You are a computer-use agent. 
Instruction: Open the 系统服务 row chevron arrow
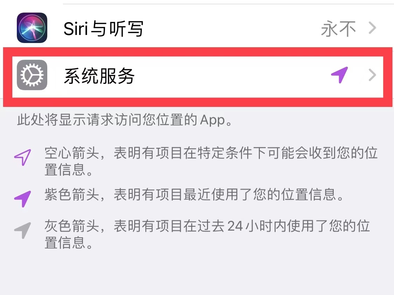click(372, 75)
